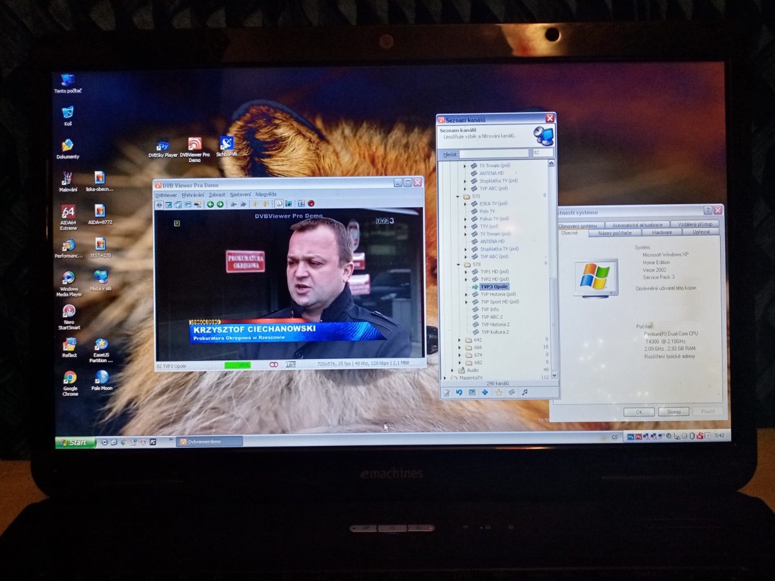
Task: Click Dvbviewerdemo taskbar button
Action: pos(209,442)
